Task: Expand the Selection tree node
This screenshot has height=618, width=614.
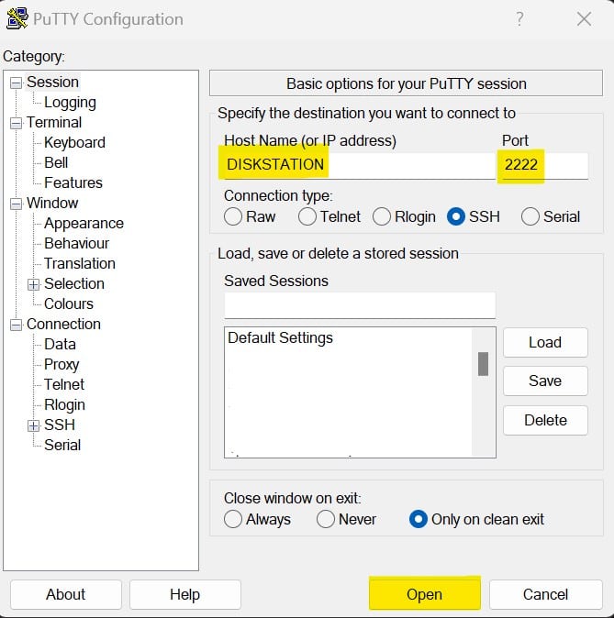Action: [34, 284]
